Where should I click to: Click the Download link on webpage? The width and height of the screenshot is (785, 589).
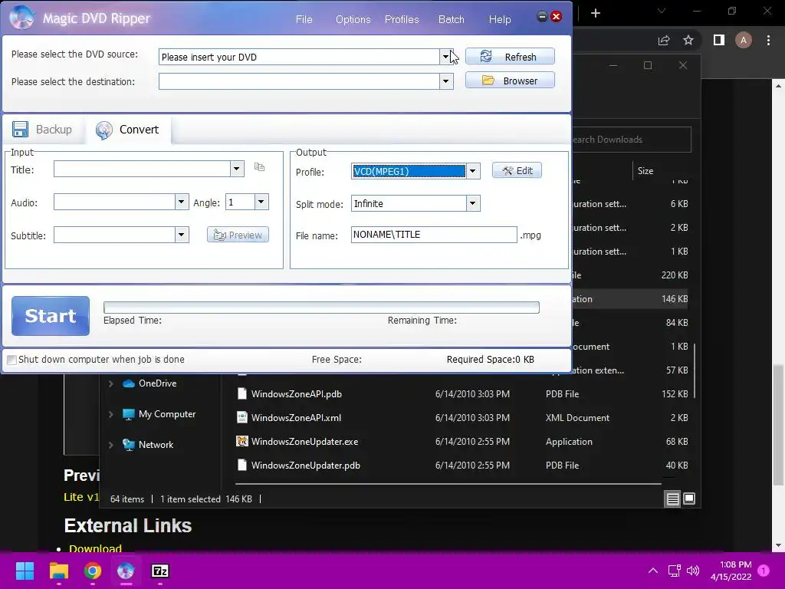[95, 548]
